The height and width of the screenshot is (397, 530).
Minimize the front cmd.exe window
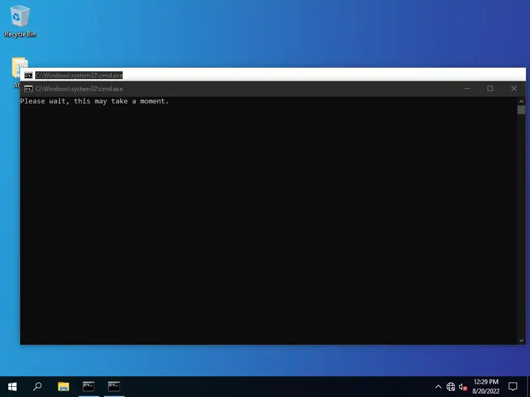[x=467, y=88]
